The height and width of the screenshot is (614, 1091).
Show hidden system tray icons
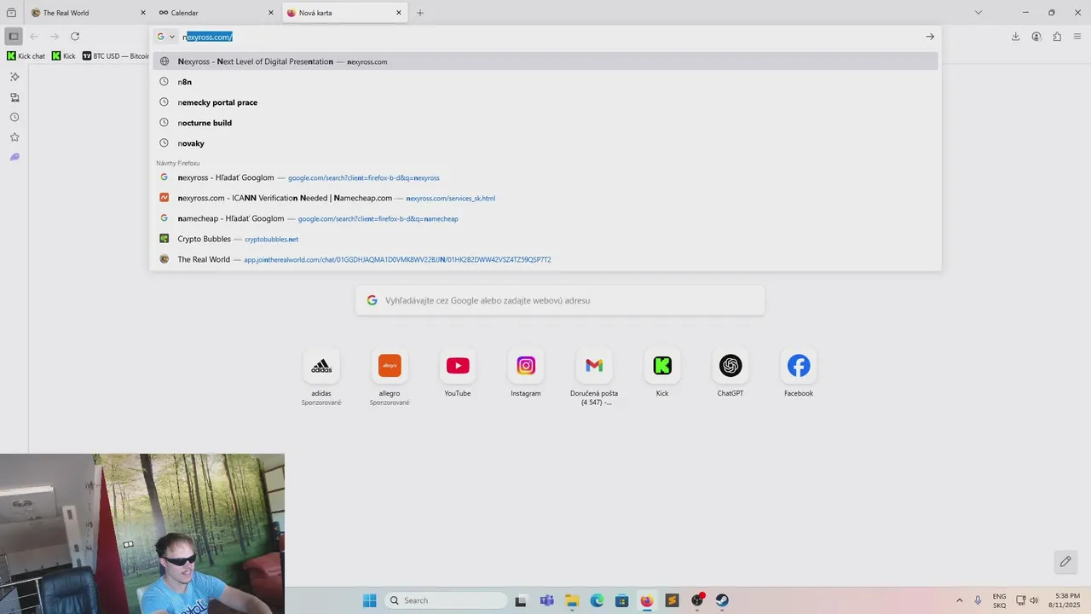pyautogui.click(x=960, y=600)
